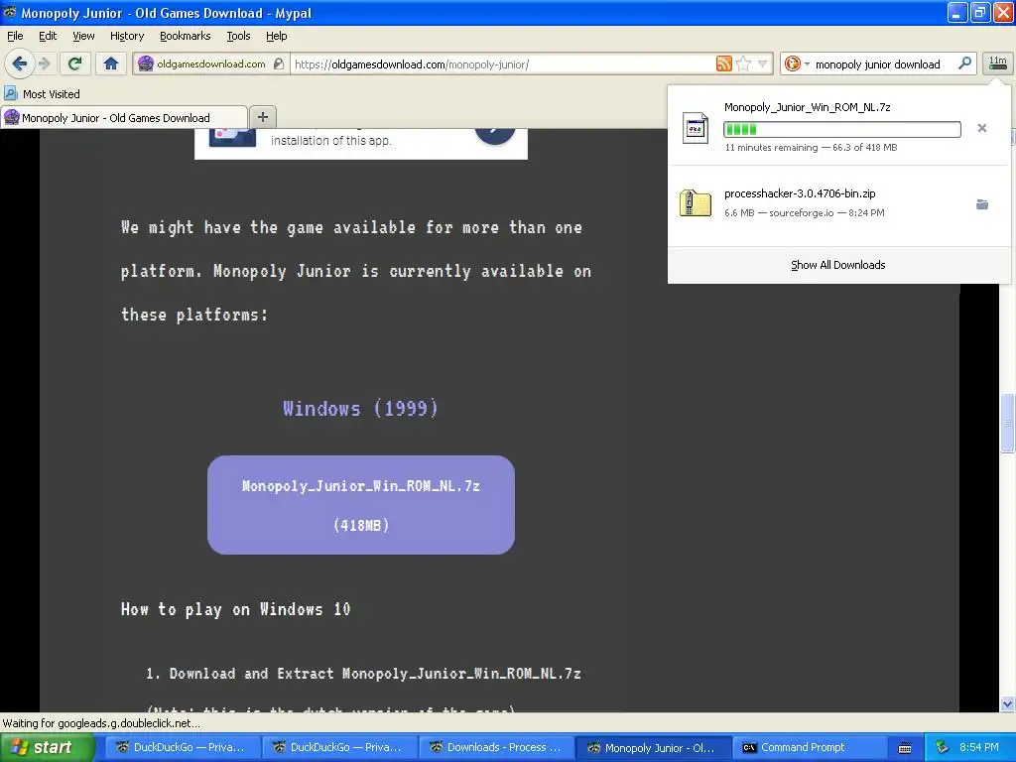Switch to first DuckDuckGo taskbar window

point(182,748)
